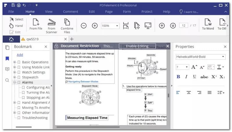Click the Enable Editing button
Image resolution: width=232 pixels, height=132 pixels.
coord(137,46)
